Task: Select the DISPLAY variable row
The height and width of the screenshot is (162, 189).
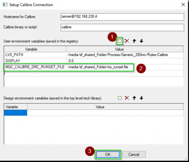Action: (x=94, y=61)
